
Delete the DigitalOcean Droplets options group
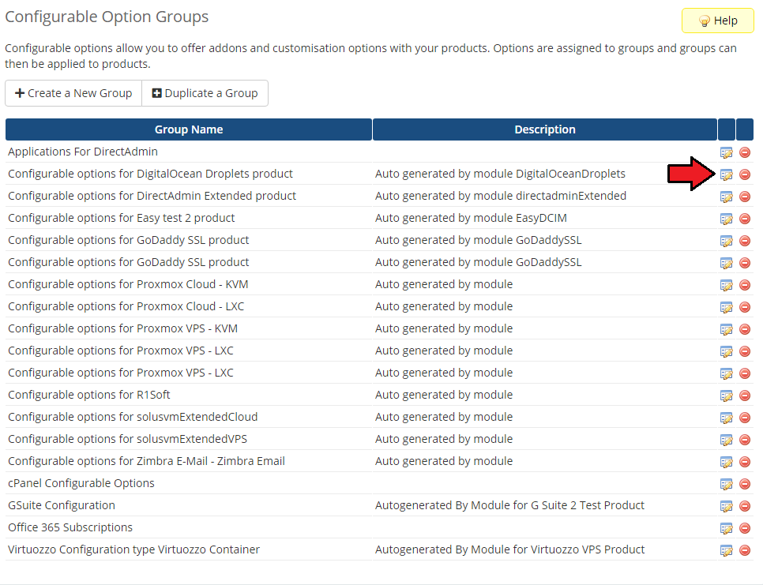point(745,174)
